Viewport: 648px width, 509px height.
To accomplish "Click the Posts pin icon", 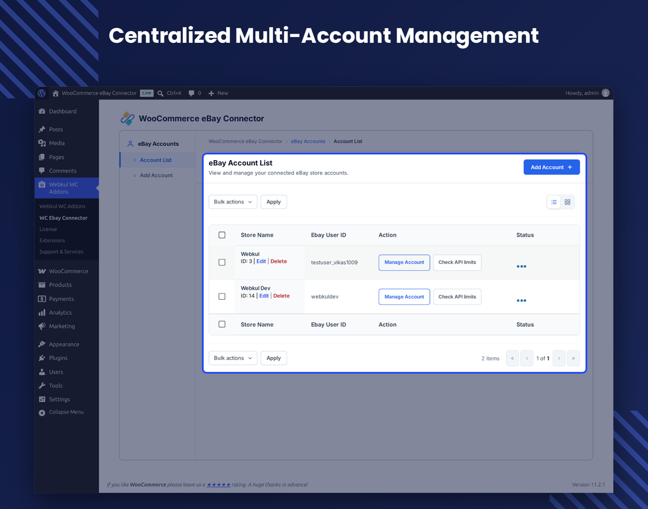I will click(42, 130).
